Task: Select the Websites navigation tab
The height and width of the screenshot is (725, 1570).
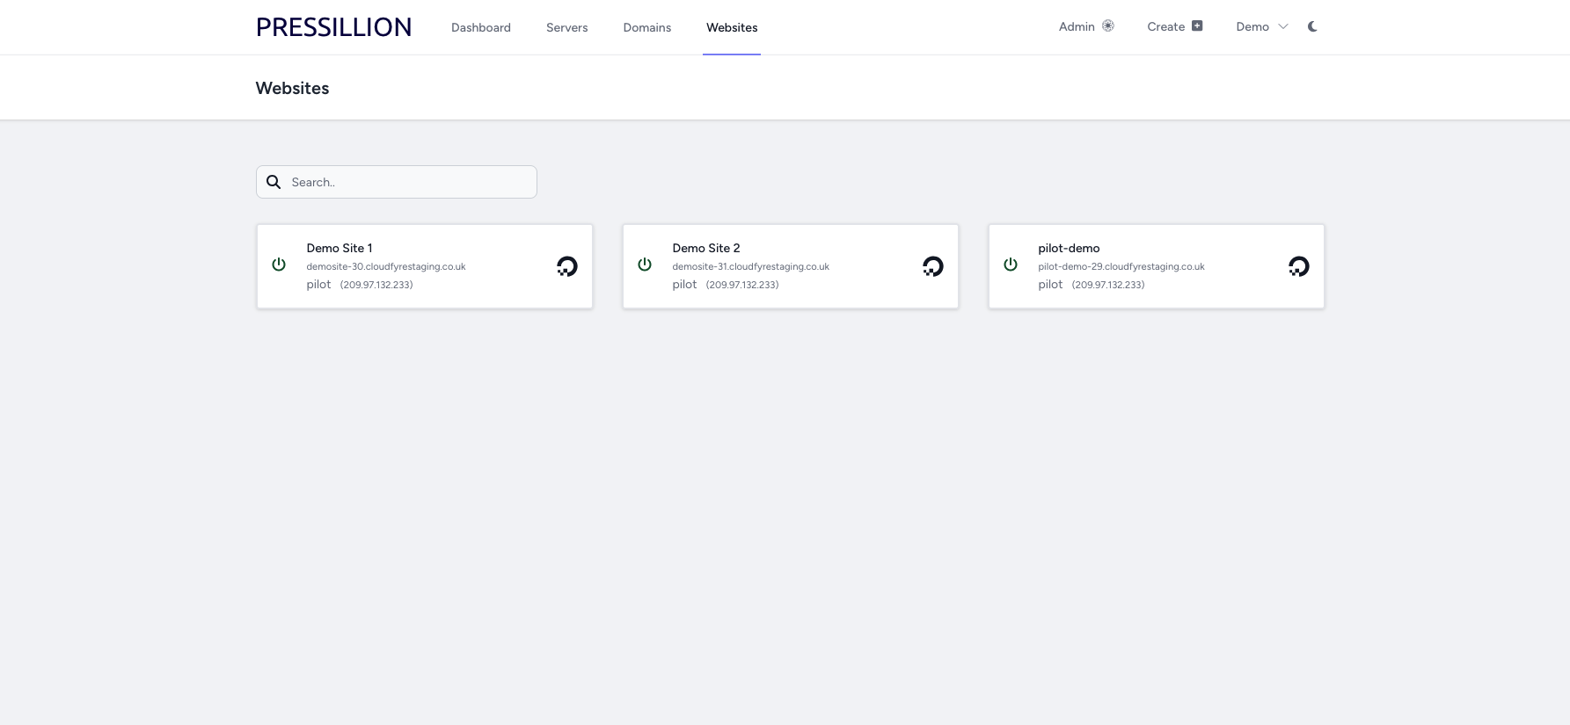Action: point(732,27)
